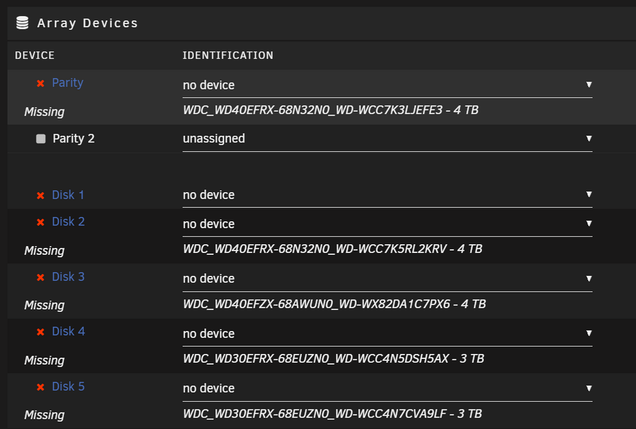
Task: Open the Disk 5 device selection dropdown
Action: click(x=387, y=388)
